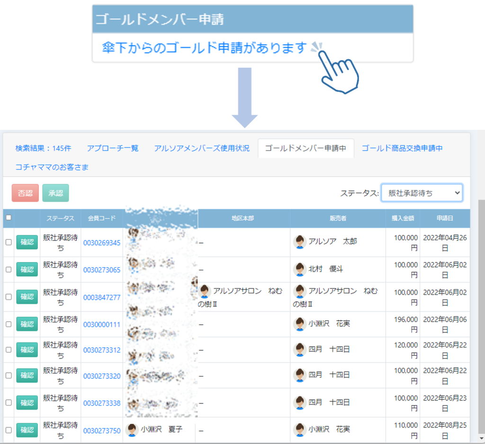Open 傘下からのゴールド申請があります link
The height and width of the screenshot is (444, 485).
[x=205, y=48]
